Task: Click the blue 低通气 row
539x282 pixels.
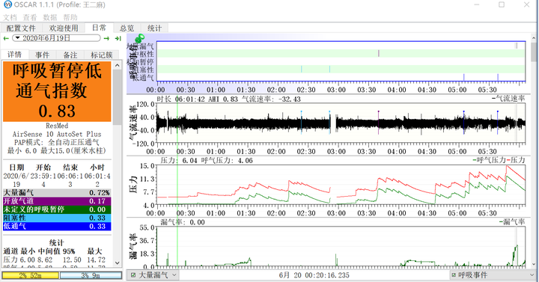Action: point(57,226)
